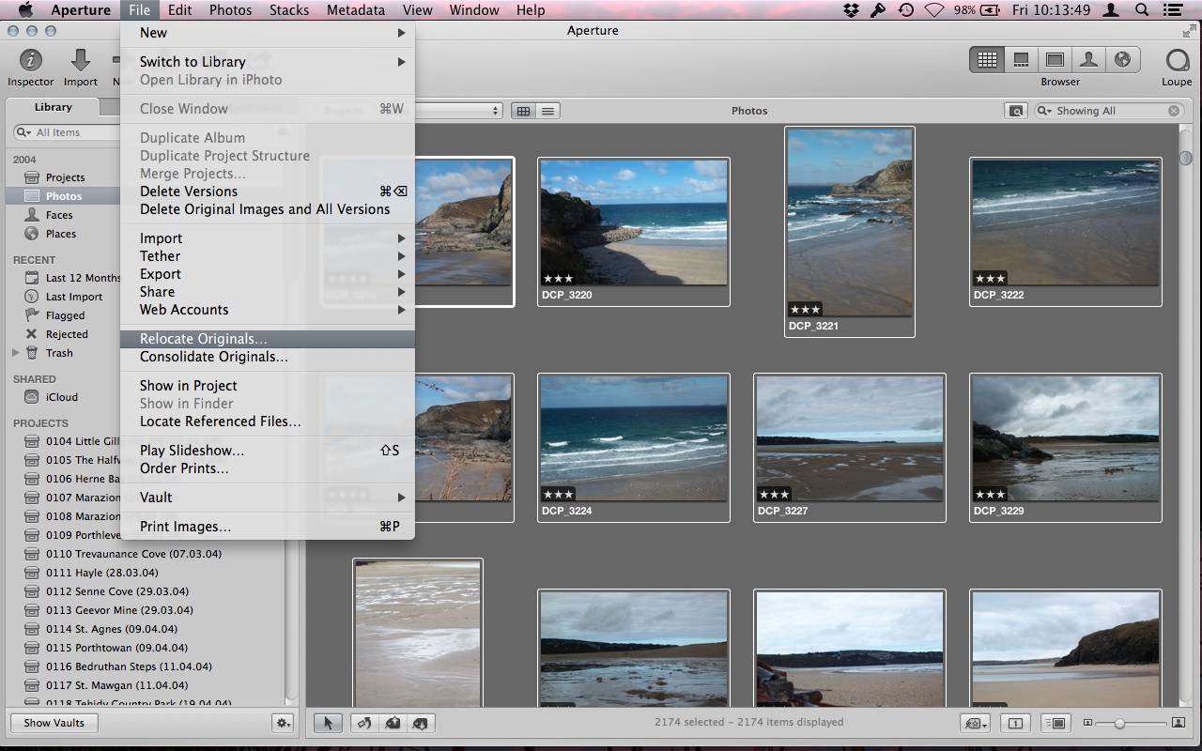Click the small thumbnail size icon
The image size is (1202, 751).
point(1087,723)
